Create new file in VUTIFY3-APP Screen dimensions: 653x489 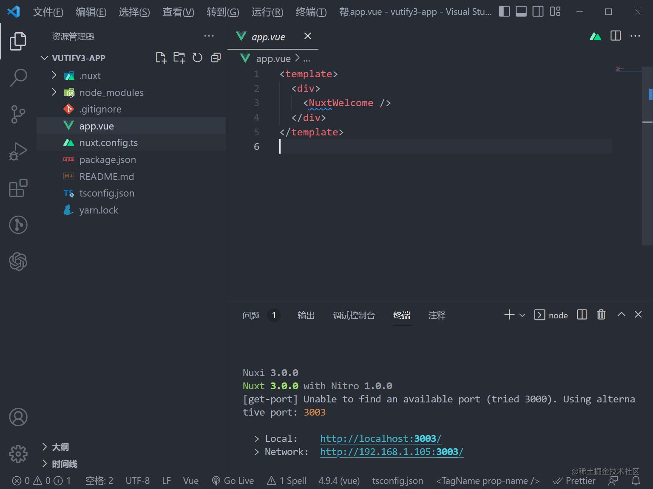click(x=161, y=58)
